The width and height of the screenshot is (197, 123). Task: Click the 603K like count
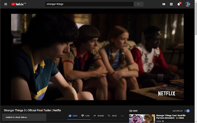[75, 116]
